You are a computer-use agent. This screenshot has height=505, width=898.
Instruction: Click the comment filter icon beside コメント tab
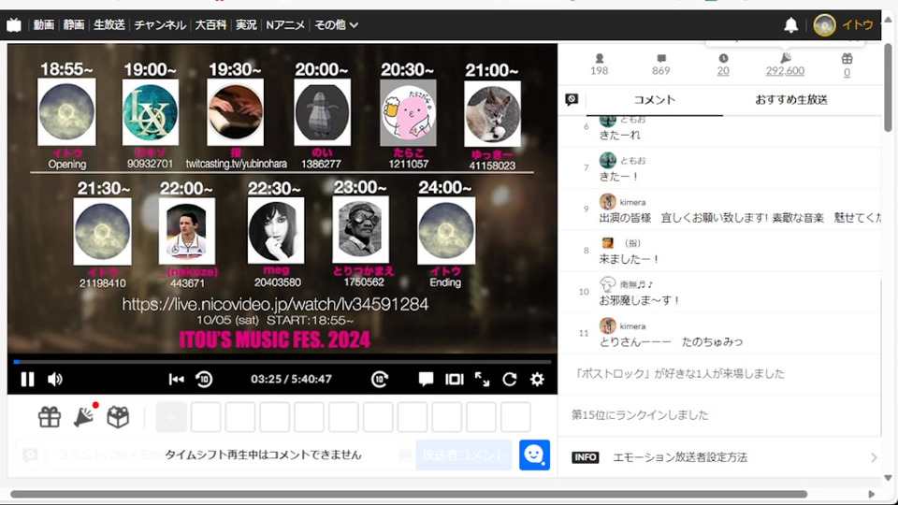click(572, 100)
